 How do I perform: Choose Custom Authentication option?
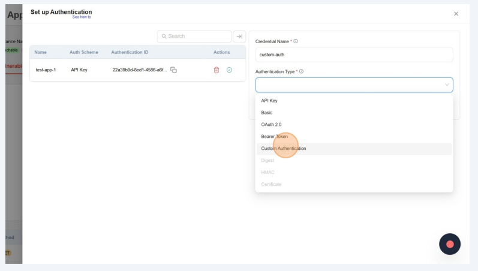pyautogui.click(x=284, y=148)
